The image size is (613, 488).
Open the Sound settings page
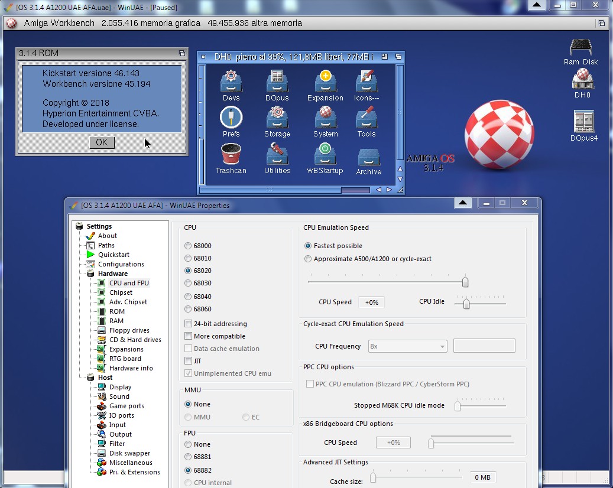click(x=119, y=396)
